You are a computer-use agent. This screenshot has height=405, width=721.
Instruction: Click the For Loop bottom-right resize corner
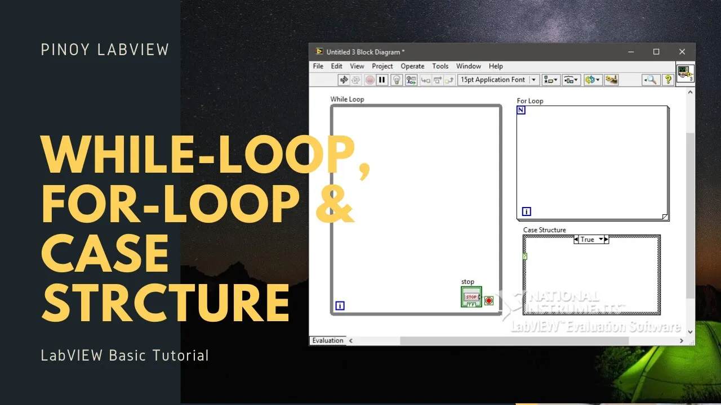click(665, 217)
